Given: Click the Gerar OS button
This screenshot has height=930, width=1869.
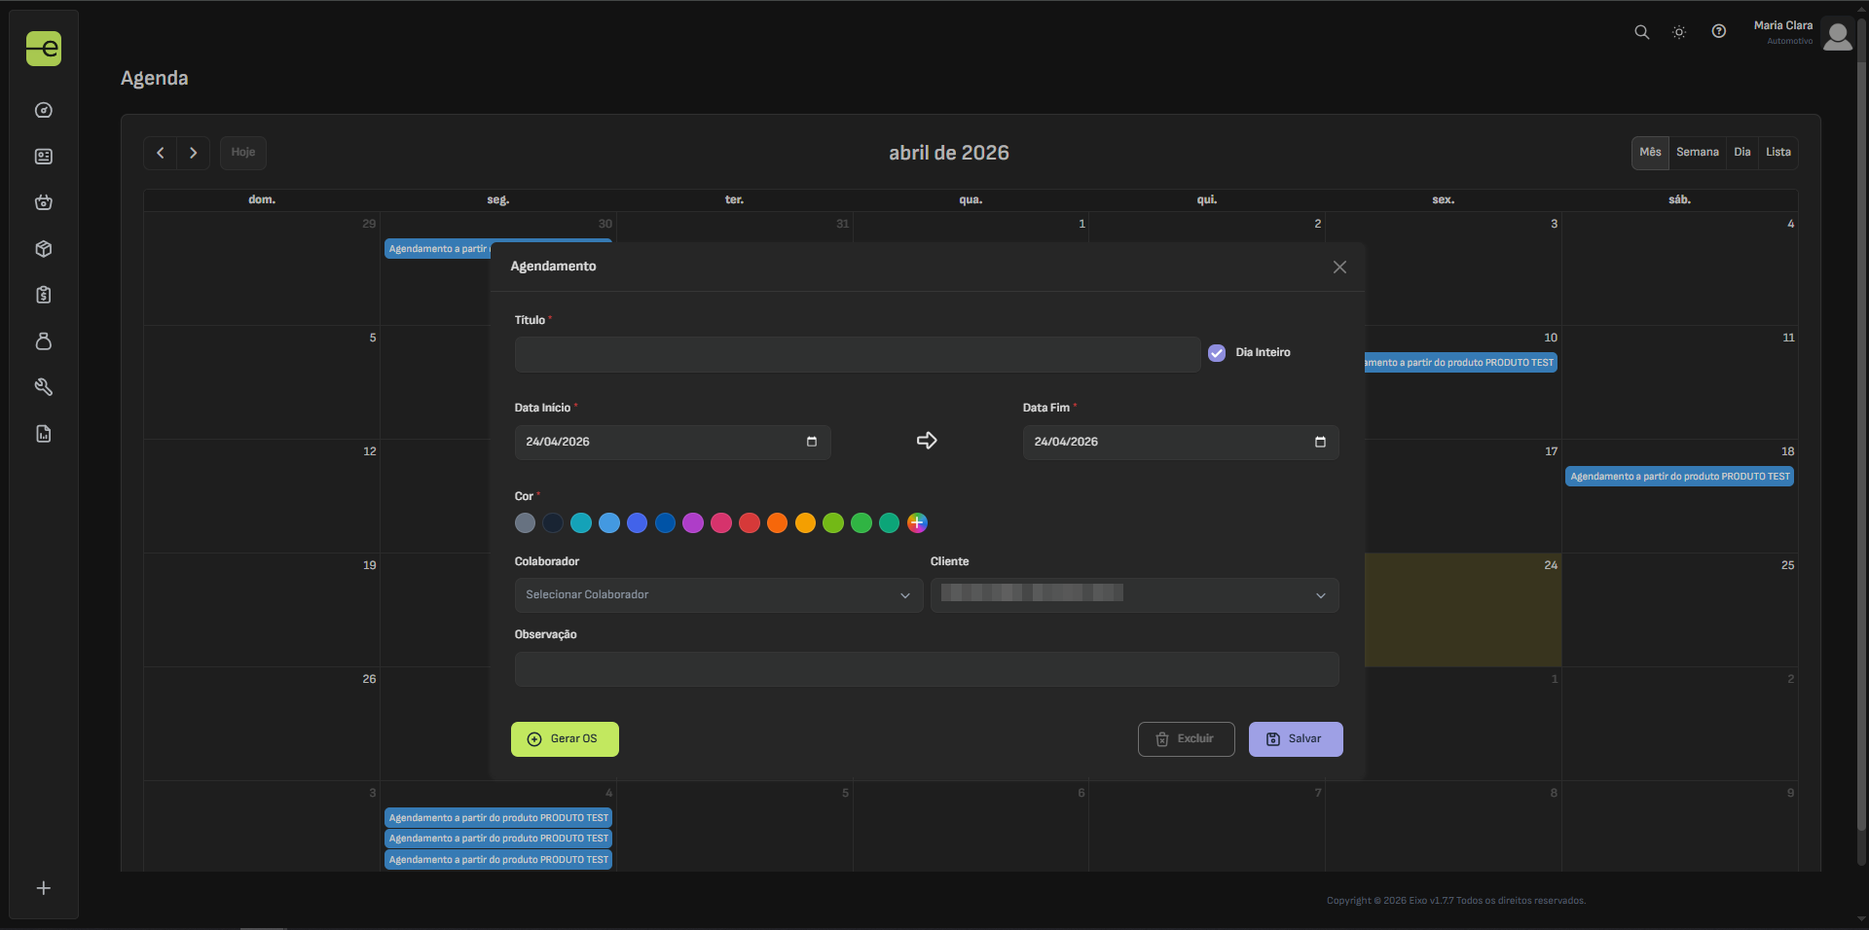Looking at the screenshot, I should [x=565, y=739].
